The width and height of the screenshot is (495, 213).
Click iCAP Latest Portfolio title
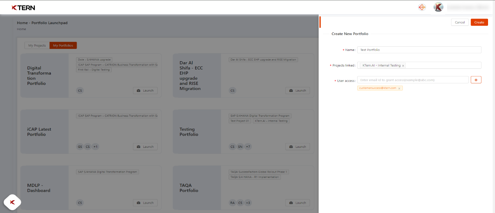(39, 132)
